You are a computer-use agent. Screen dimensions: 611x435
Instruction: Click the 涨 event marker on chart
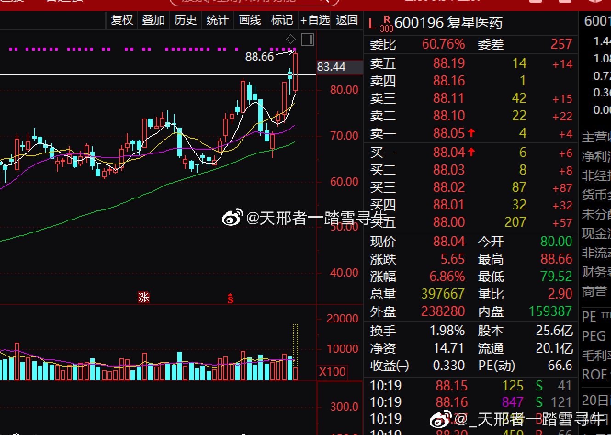(x=144, y=298)
